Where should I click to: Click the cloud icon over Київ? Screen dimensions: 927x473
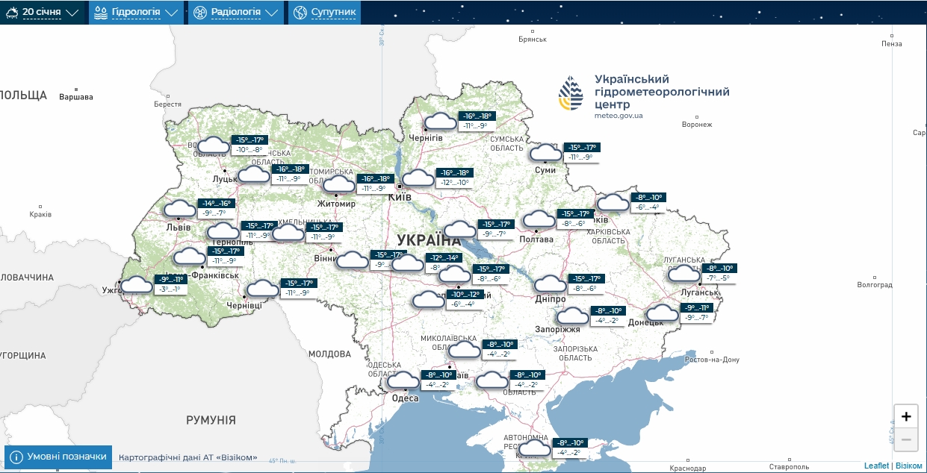418,178
